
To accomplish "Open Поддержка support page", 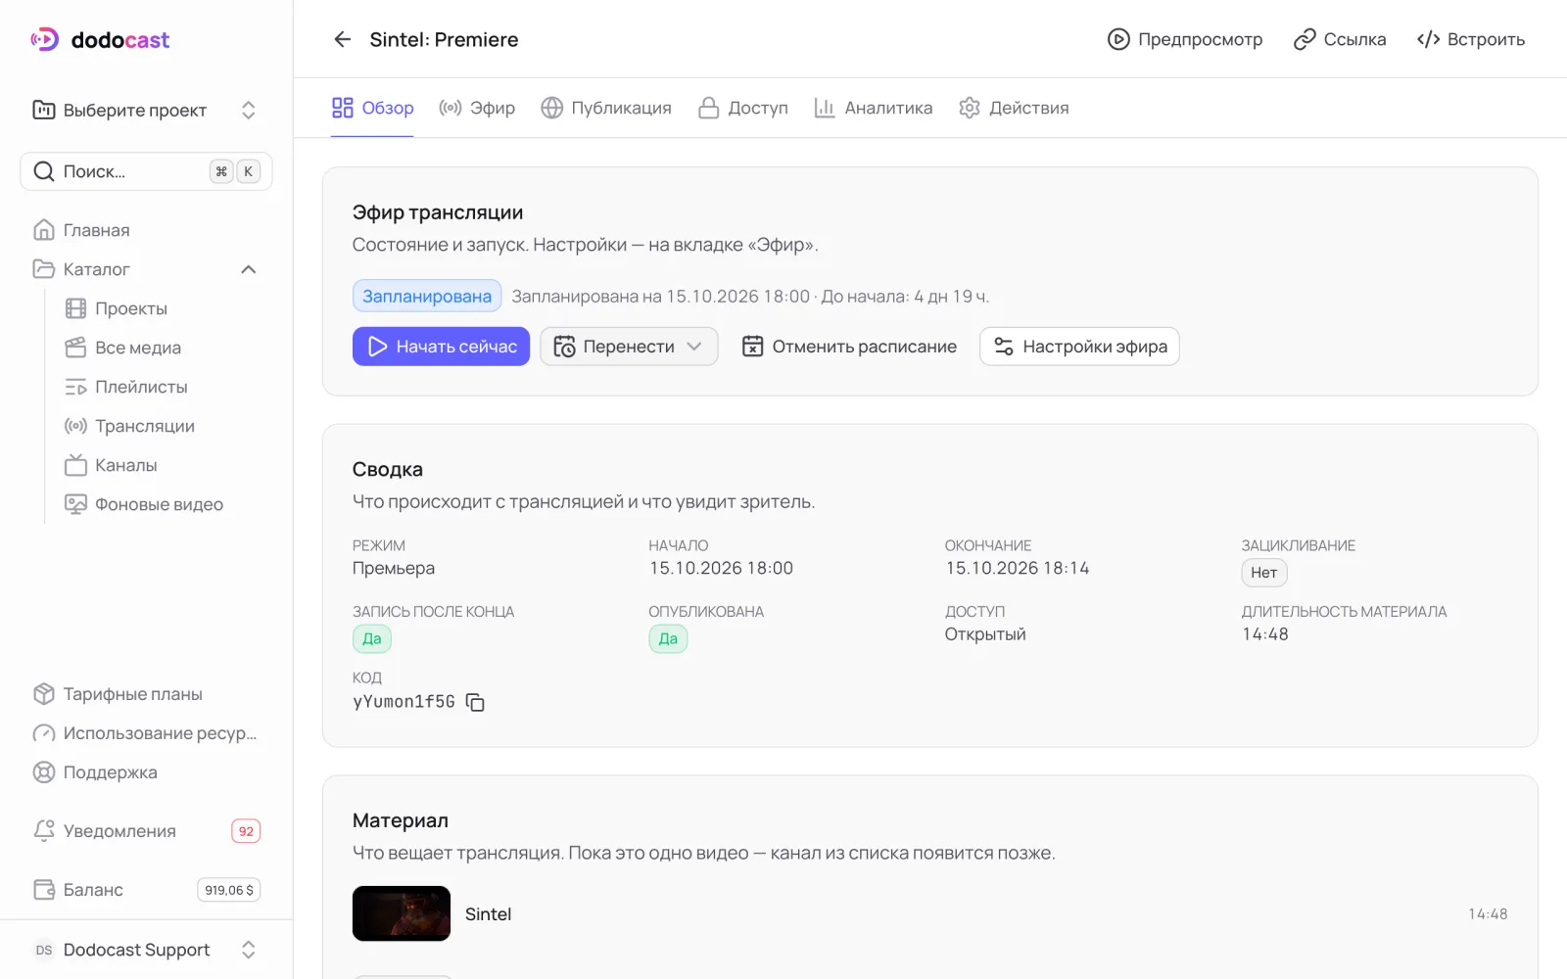I will [x=146, y=772].
